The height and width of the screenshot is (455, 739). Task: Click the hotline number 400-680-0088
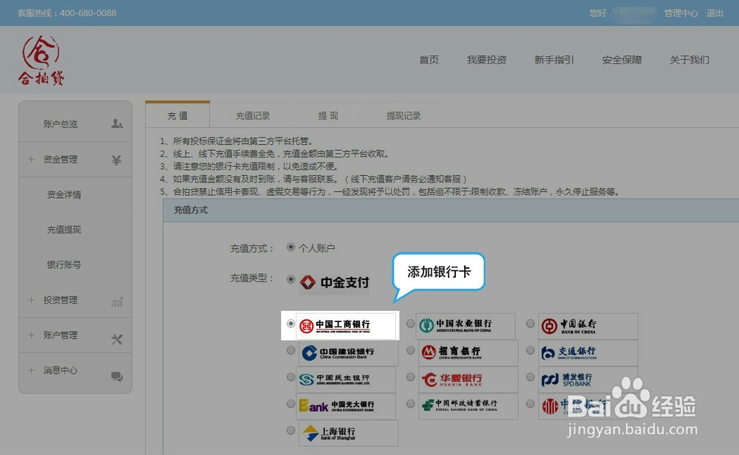tap(88, 13)
